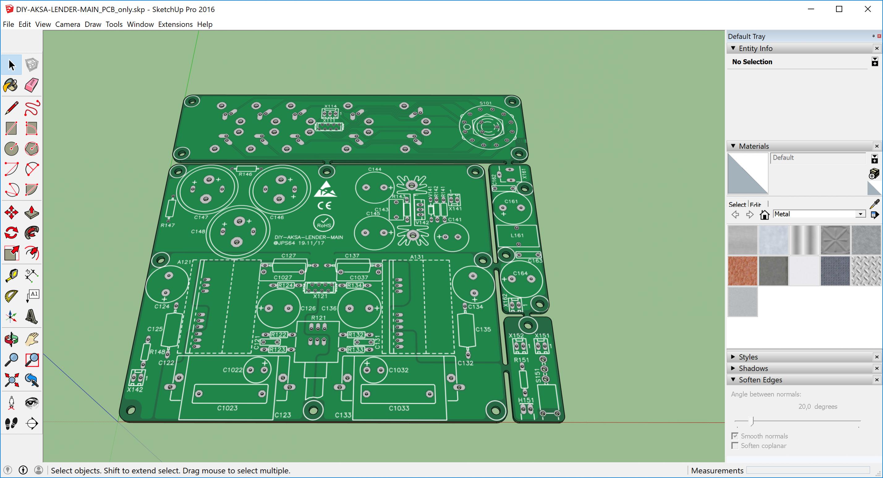Pick the Offset tool
The width and height of the screenshot is (883, 478).
32,254
